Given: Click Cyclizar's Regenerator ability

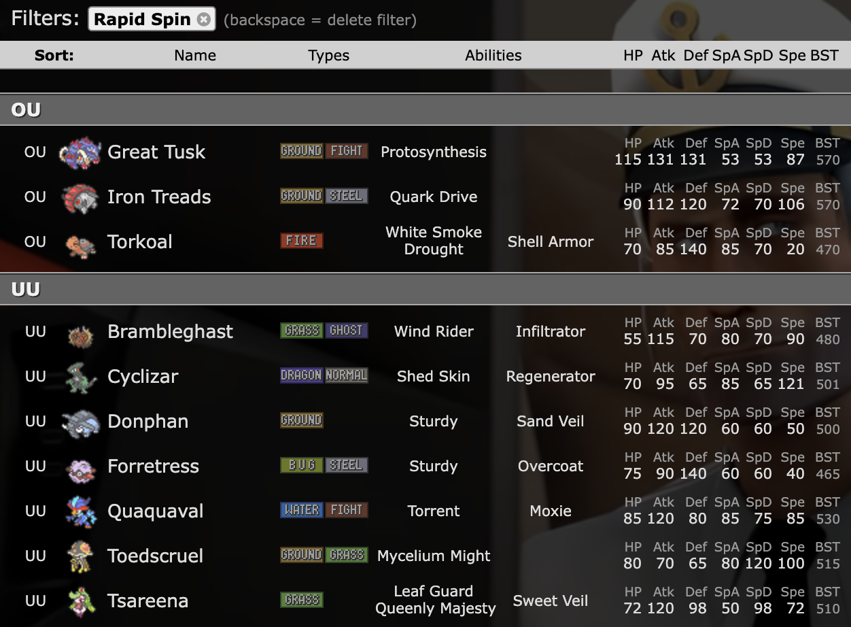Looking at the screenshot, I should 551,377.
